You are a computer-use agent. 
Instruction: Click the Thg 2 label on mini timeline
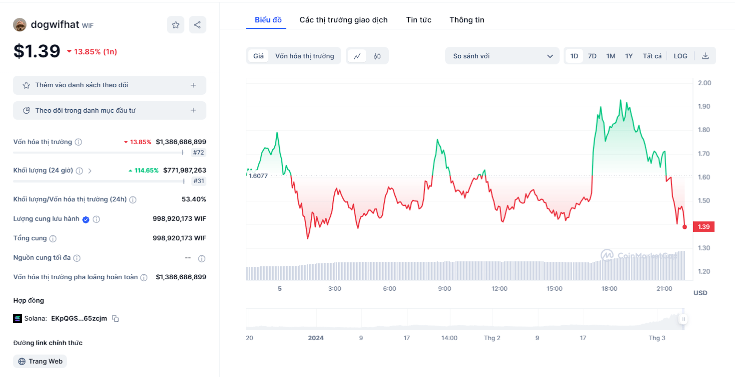coord(492,338)
